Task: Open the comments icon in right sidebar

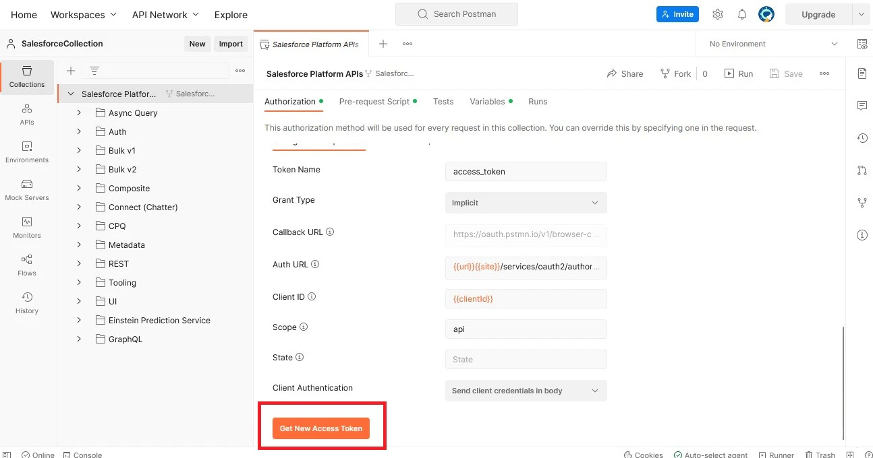Action: pos(862,106)
